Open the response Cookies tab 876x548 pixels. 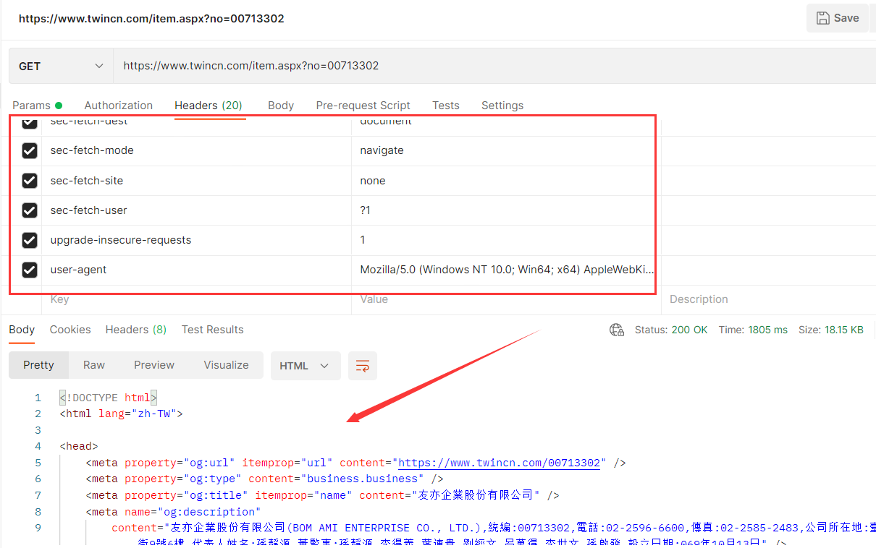70,330
